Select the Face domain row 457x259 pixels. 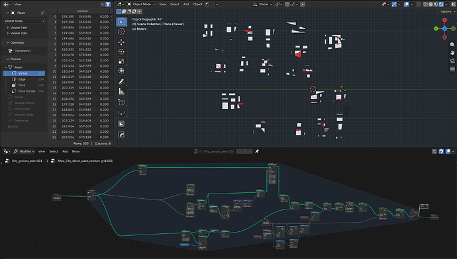pyautogui.click(x=24, y=85)
